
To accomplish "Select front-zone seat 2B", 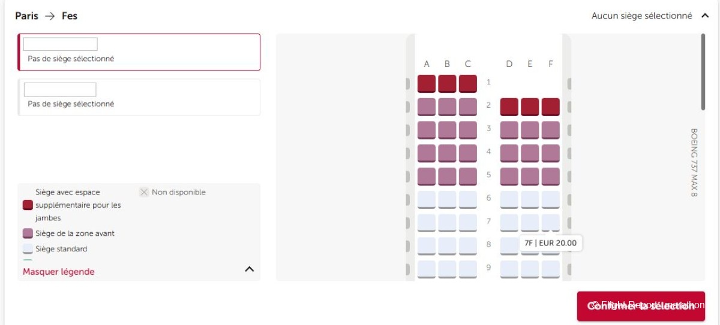I will point(447,107).
